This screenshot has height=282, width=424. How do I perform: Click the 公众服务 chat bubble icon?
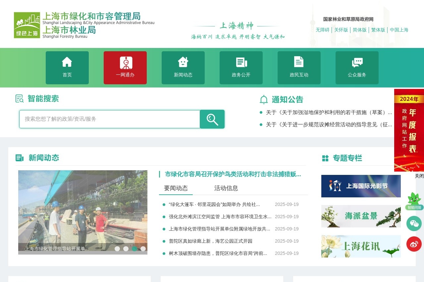click(357, 61)
